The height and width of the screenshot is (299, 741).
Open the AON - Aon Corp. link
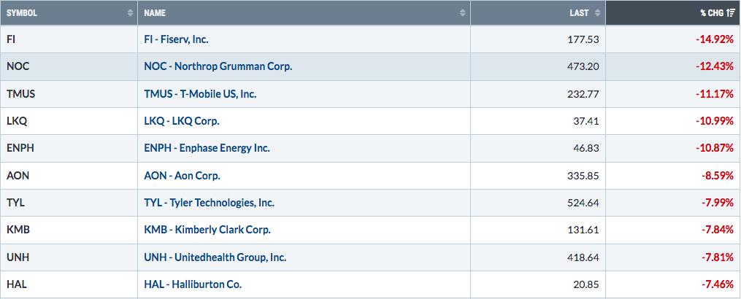[182, 175]
